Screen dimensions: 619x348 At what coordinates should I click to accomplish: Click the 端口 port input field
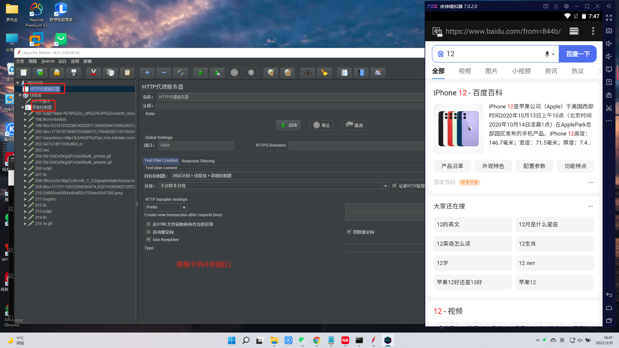[196, 145]
